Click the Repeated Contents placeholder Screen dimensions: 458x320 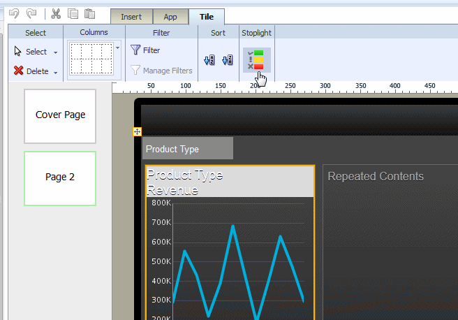pyautogui.click(x=376, y=177)
